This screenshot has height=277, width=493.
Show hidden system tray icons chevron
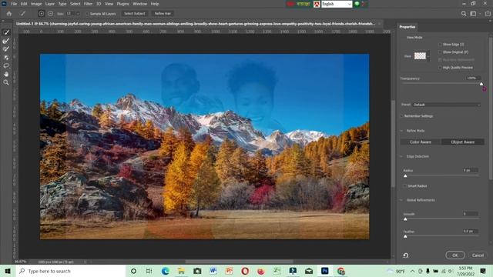pos(412,271)
